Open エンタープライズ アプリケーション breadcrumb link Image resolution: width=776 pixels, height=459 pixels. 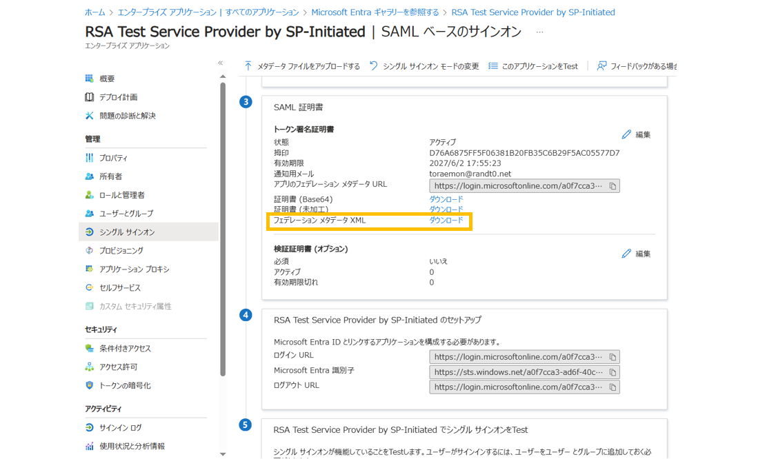(208, 12)
